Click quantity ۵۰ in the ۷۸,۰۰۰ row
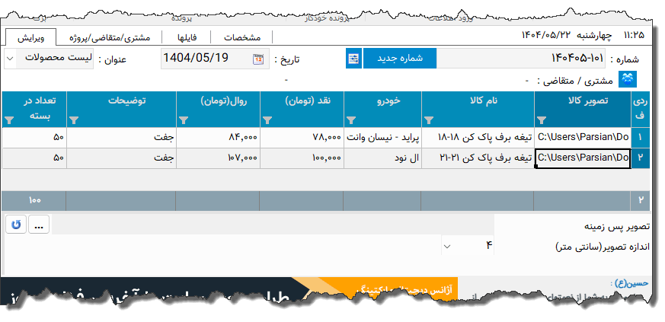Screen dimensions: 665x322 34,138
